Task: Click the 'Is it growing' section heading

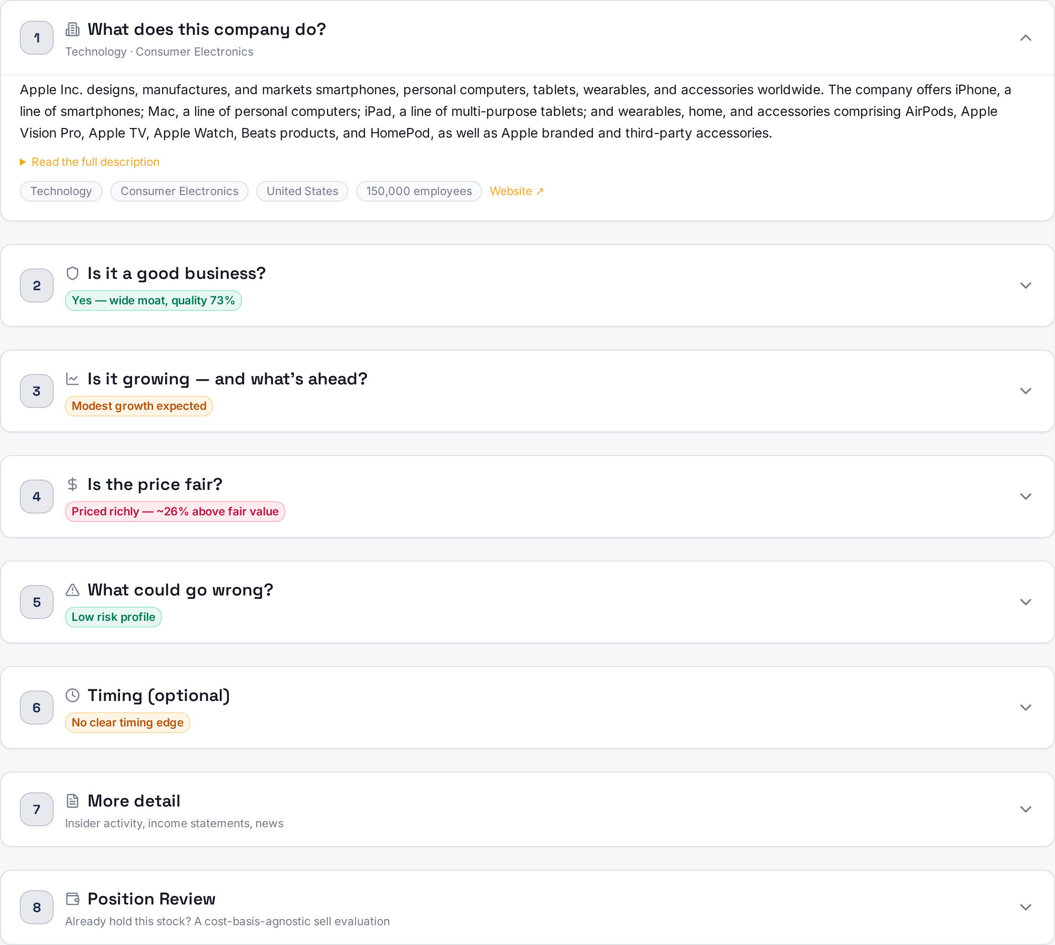Action: (x=227, y=379)
